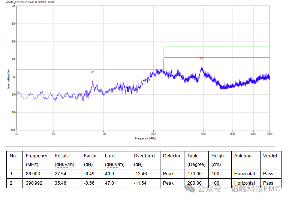The width and height of the screenshot is (289, 200).
Task: Select the Horizontal antenna cell in row 1
Action: point(244,174)
